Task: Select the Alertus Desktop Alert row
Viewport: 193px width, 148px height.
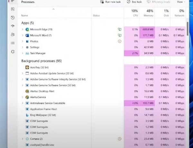Action: click(102, 91)
